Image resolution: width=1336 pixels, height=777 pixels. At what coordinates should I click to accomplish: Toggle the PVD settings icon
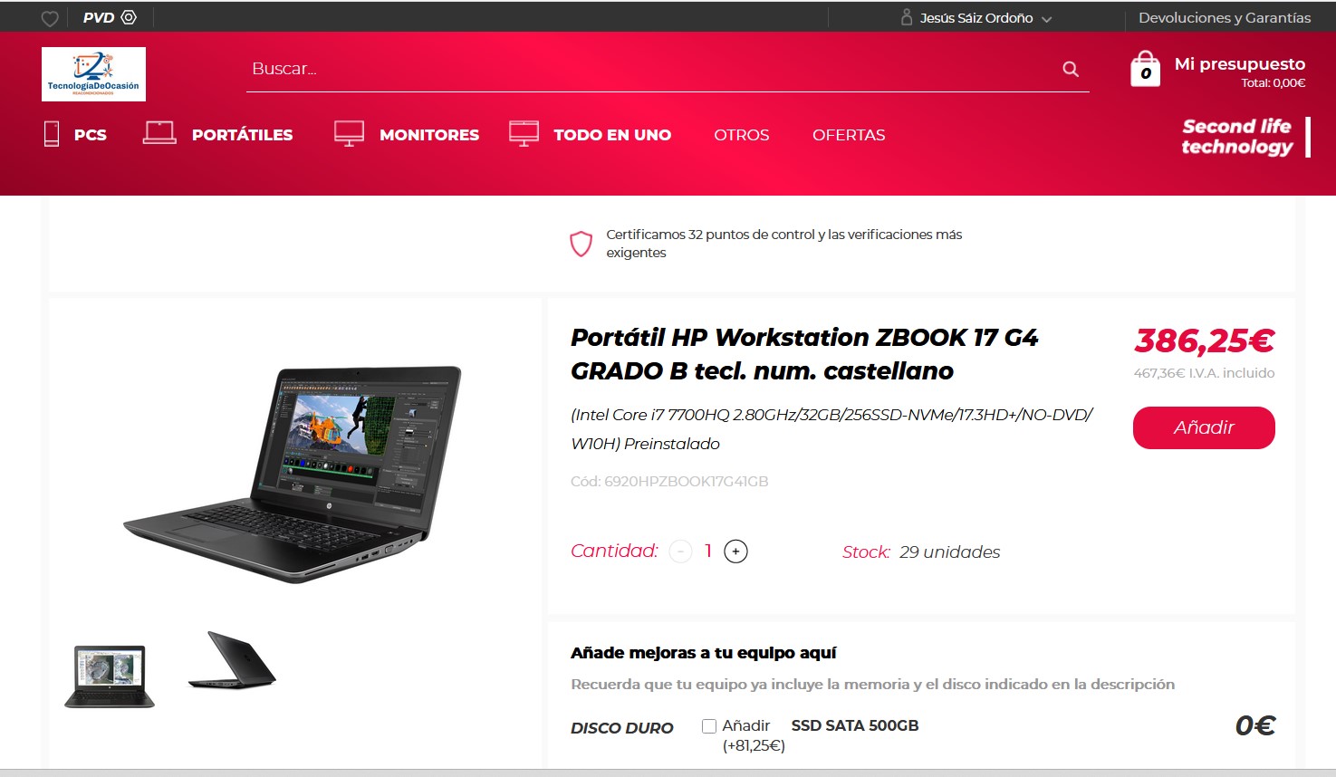point(129,17)
